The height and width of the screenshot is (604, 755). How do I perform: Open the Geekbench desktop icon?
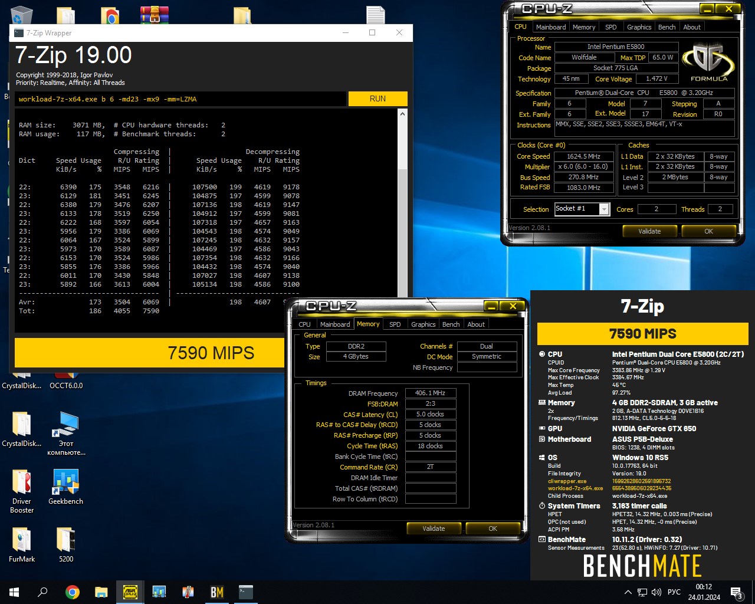pyautogui.click(x=66, y=487)
